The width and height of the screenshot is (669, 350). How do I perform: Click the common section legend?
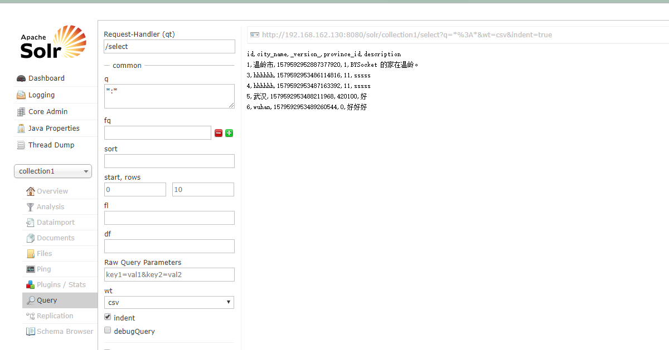tap(127, 66)
